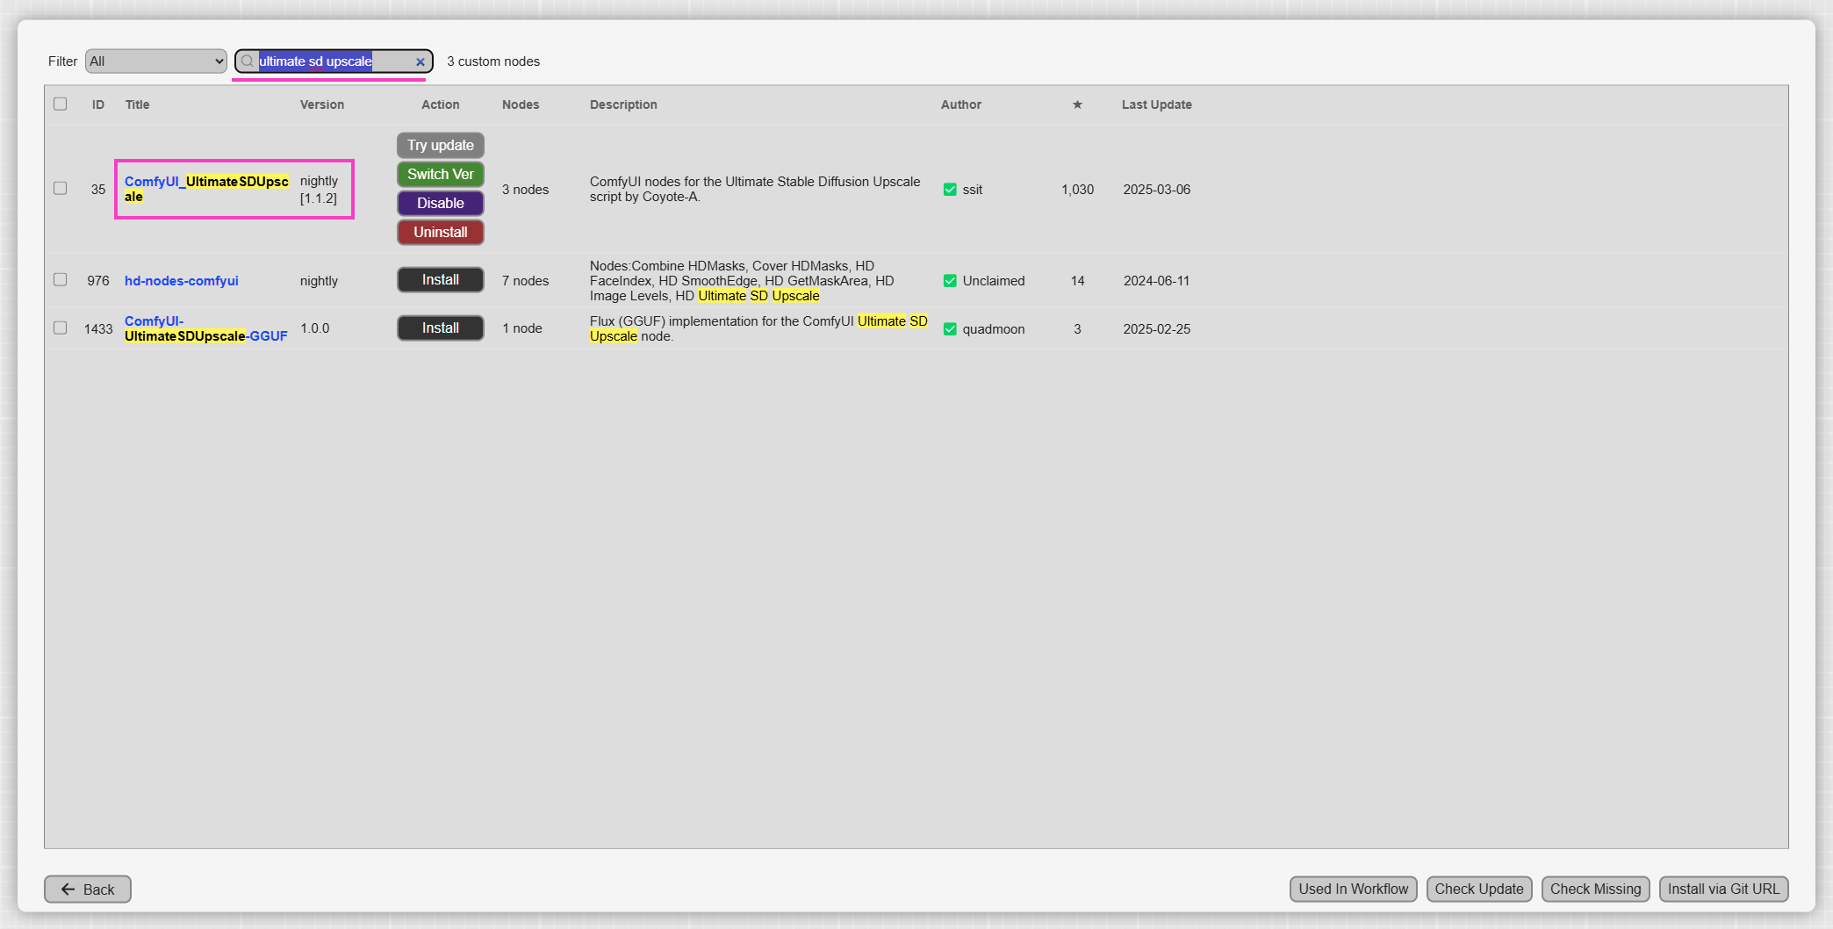This screenshot has width=1833, height=929.
Task: Click the Description column header
Action: (x=623, y=104)
